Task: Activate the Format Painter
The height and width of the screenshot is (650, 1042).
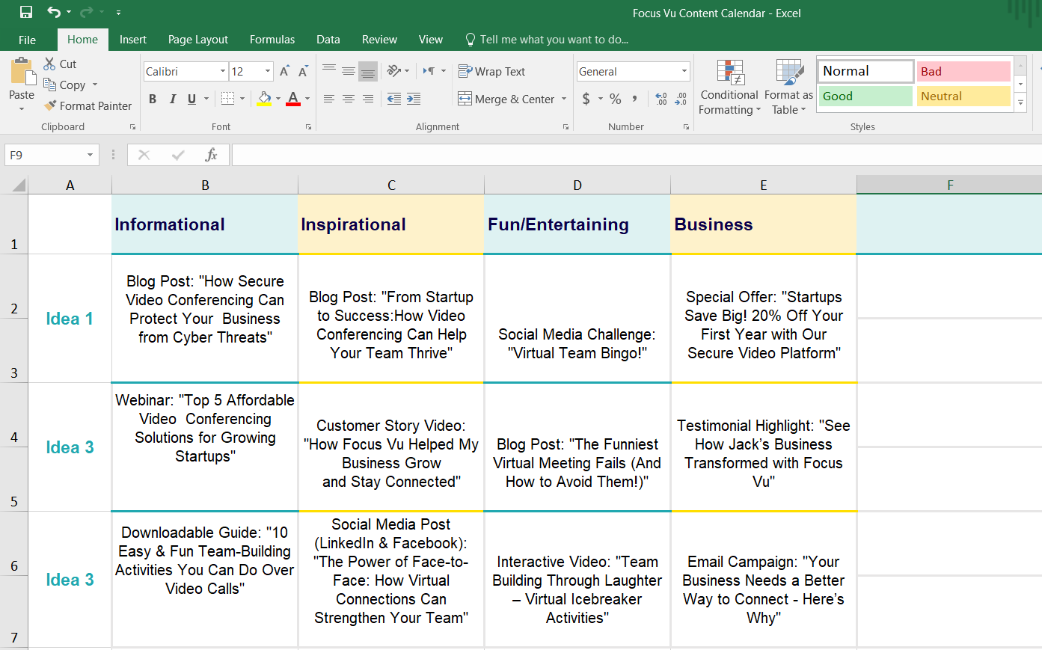Action: point(88,106)
